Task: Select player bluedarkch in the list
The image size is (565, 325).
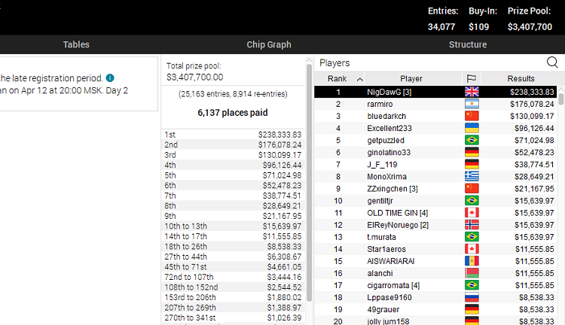Action: tap(435, 116)
